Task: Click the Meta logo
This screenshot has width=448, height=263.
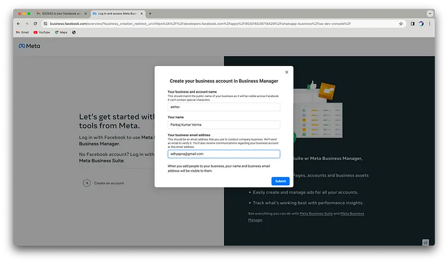Action: click(x=29, y=46)
